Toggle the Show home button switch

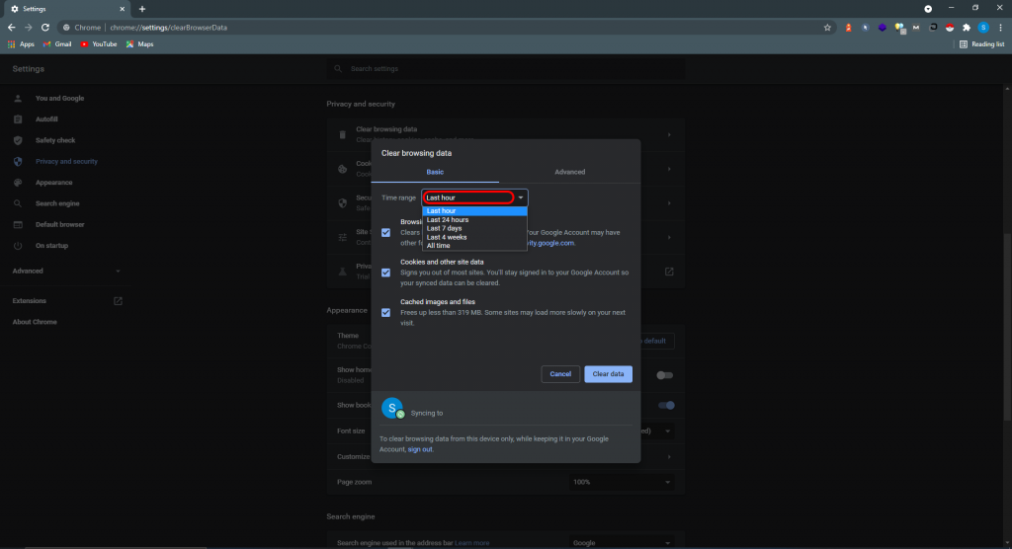[664, 375]
